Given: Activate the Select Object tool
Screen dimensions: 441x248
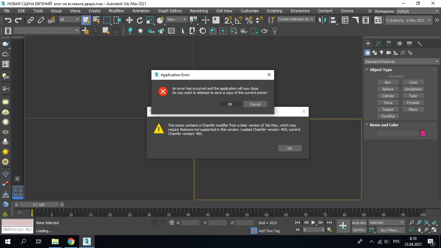Looking at the screenshot, I should [x=86, y=20].
